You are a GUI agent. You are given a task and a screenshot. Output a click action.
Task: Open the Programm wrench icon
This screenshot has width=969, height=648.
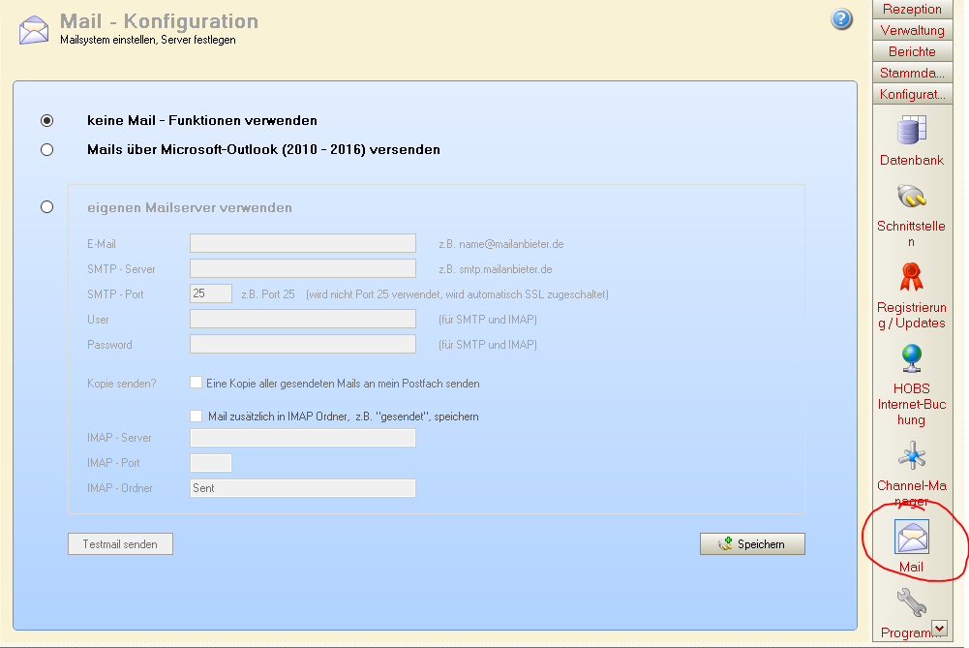pos(911,603)
